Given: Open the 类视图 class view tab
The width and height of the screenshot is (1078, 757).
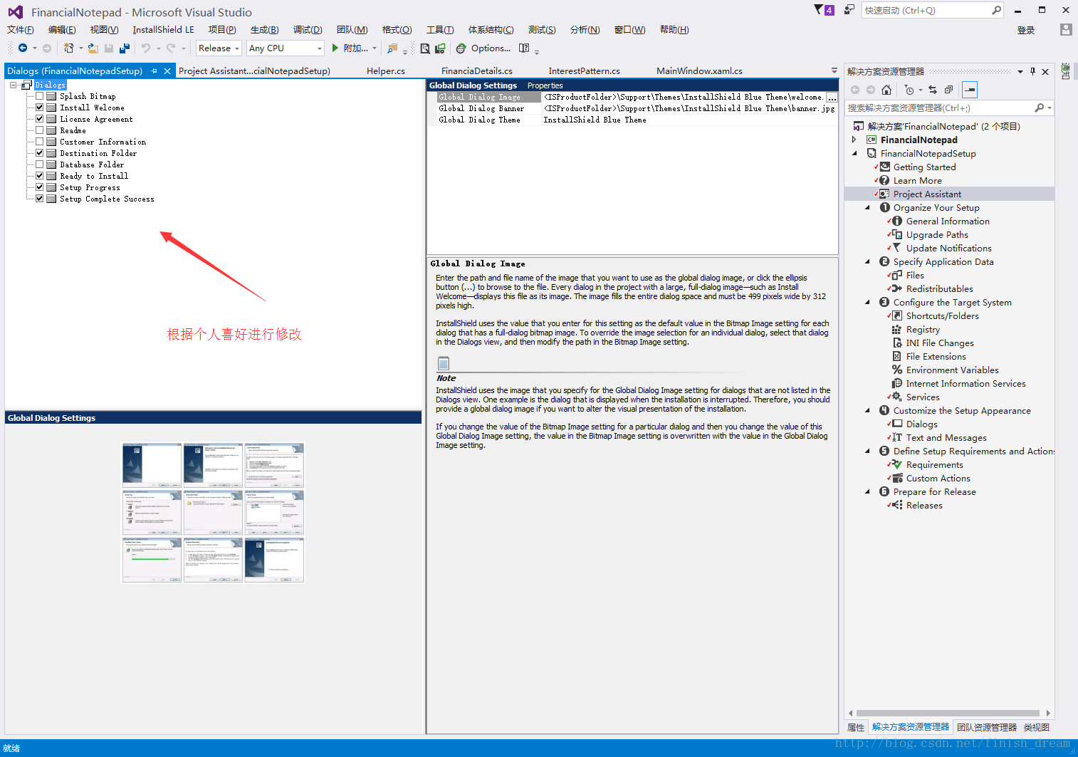Looking at the screenshot, I should (1037, 727).
